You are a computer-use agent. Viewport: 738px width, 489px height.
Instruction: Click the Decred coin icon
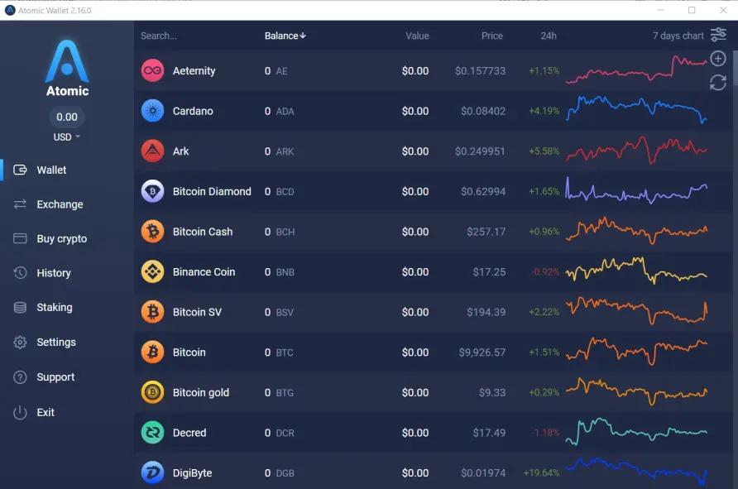pyautogui.click(x=152, y=433)
